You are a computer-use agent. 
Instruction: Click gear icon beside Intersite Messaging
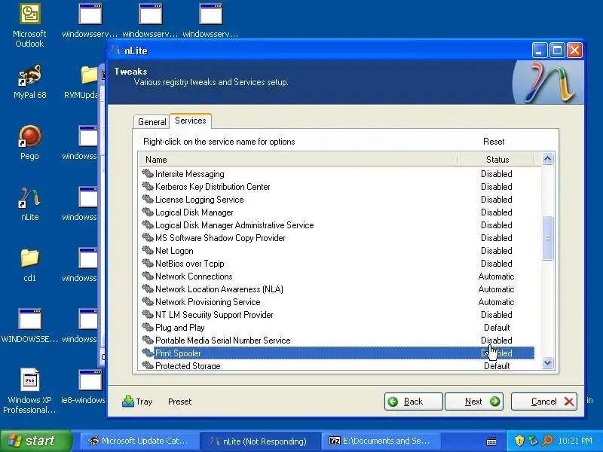[x=148, y=173]
